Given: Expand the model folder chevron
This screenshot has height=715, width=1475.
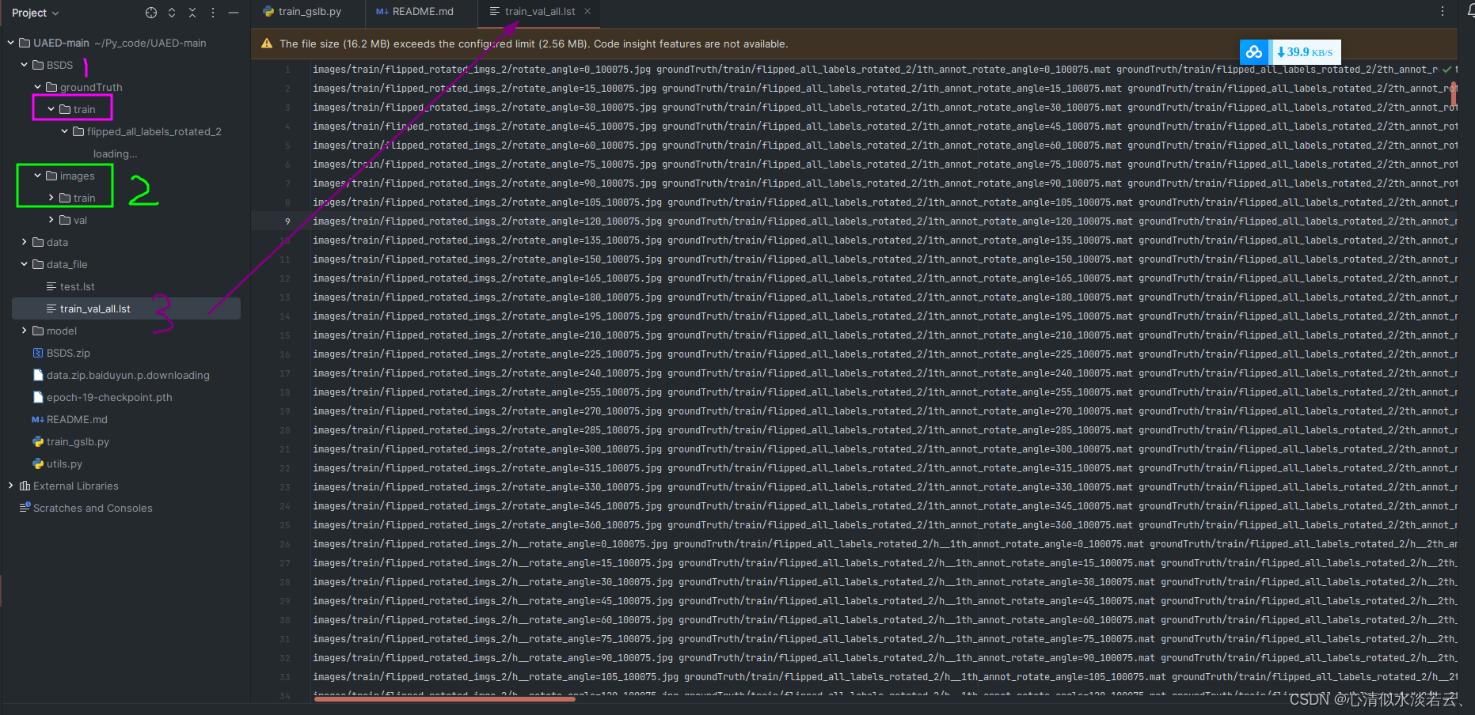Looking at the screenshot, I should point(25,331).
